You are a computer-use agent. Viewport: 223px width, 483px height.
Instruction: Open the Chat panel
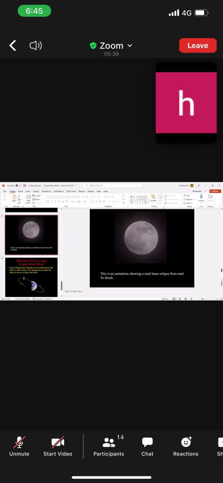147,446
